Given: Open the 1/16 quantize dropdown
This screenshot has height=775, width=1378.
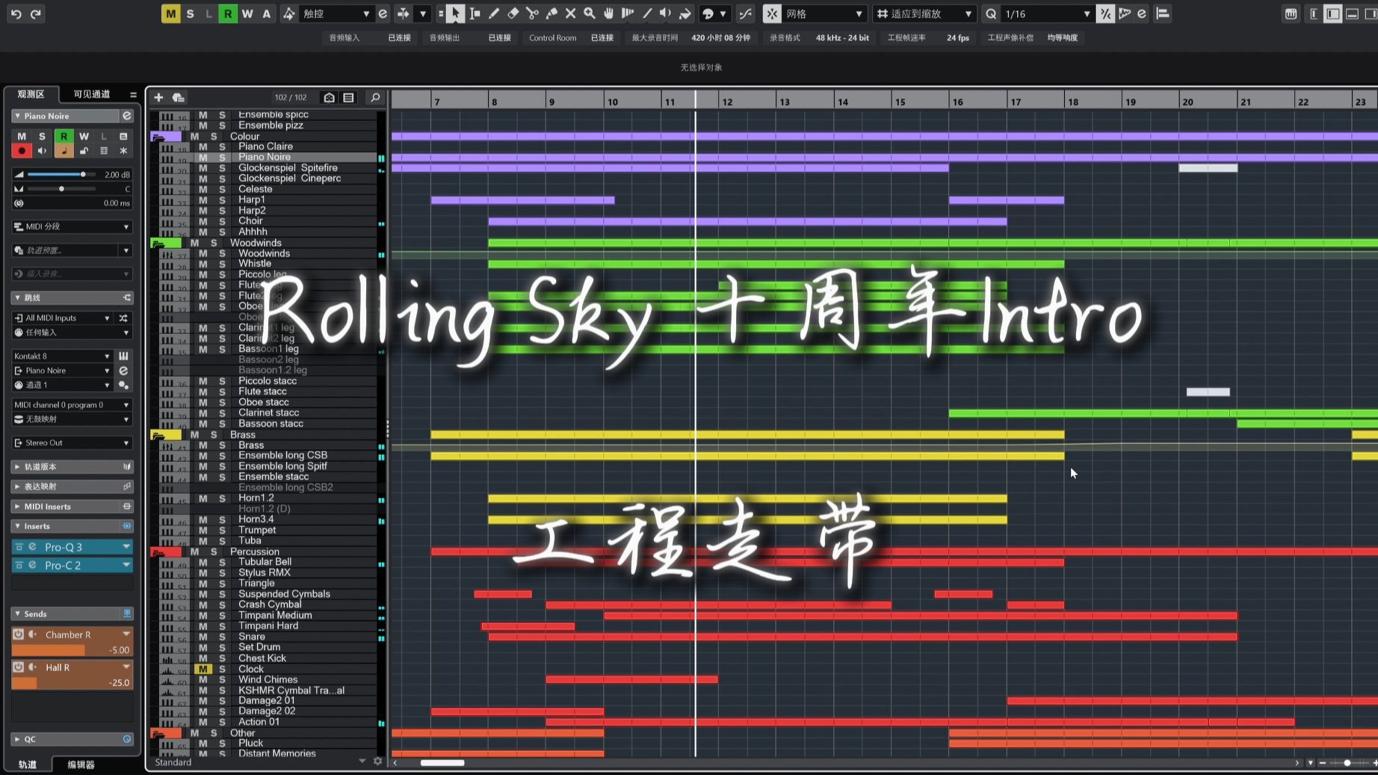Looking at the screenshot, I should click(1045, 13).
